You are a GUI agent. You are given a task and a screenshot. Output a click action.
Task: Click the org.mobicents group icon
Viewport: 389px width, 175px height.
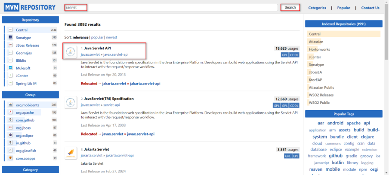(x=10, y=105)
